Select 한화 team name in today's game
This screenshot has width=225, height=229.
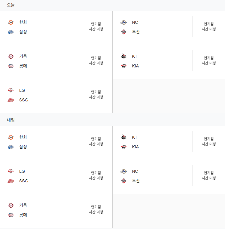(x=23, y=22)
